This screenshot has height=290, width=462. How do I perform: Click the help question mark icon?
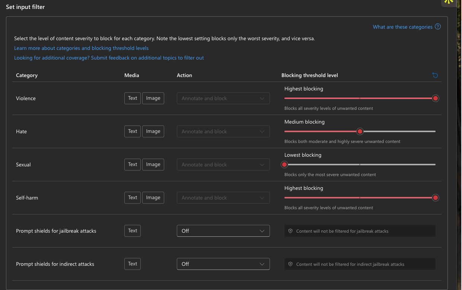(438, 27)
